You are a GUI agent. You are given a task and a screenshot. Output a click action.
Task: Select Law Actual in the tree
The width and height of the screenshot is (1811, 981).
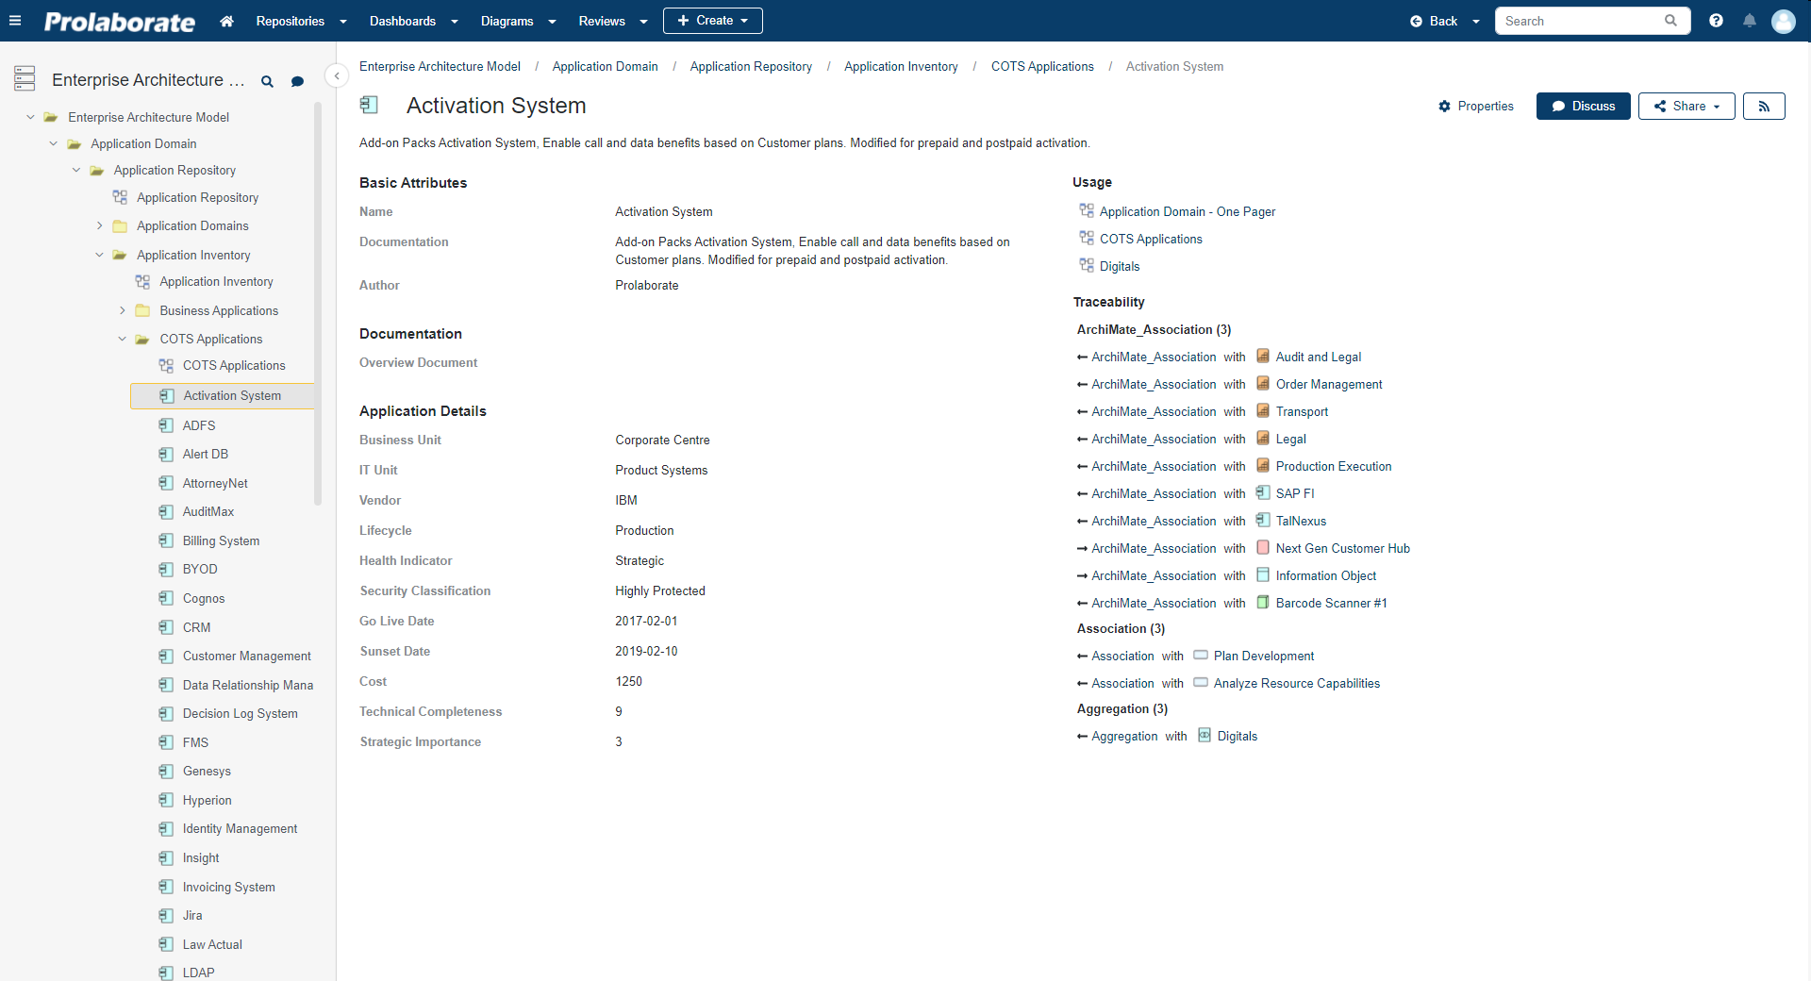pyautogui.click(x=212, y=944)
